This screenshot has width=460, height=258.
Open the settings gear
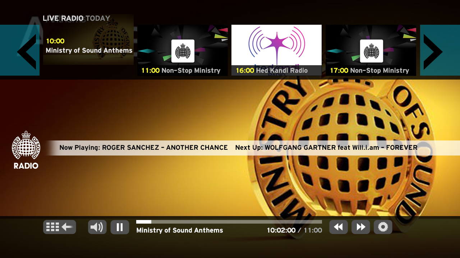pos(383,227)
